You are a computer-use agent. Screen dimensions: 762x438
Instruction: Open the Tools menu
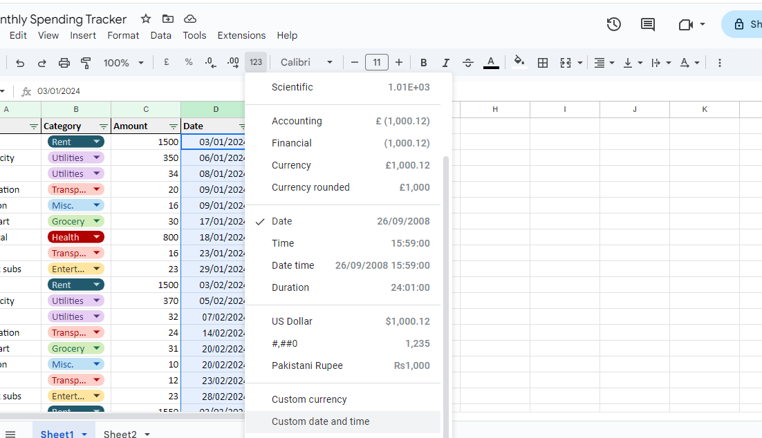point(194,35)
